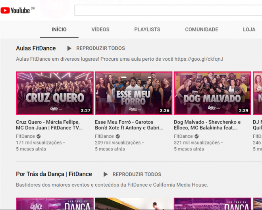Go to the COMUNIDADE tab
262x210 pixels.
[x=202, y=29]
